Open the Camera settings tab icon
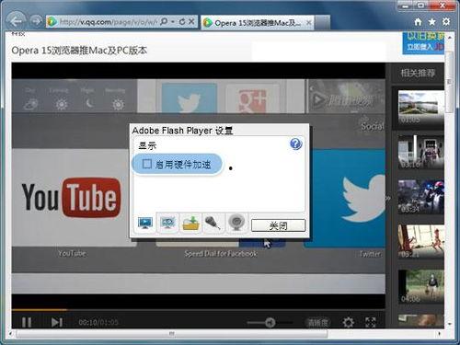Screen dimensions: 460x345 [x=236, y=223]
